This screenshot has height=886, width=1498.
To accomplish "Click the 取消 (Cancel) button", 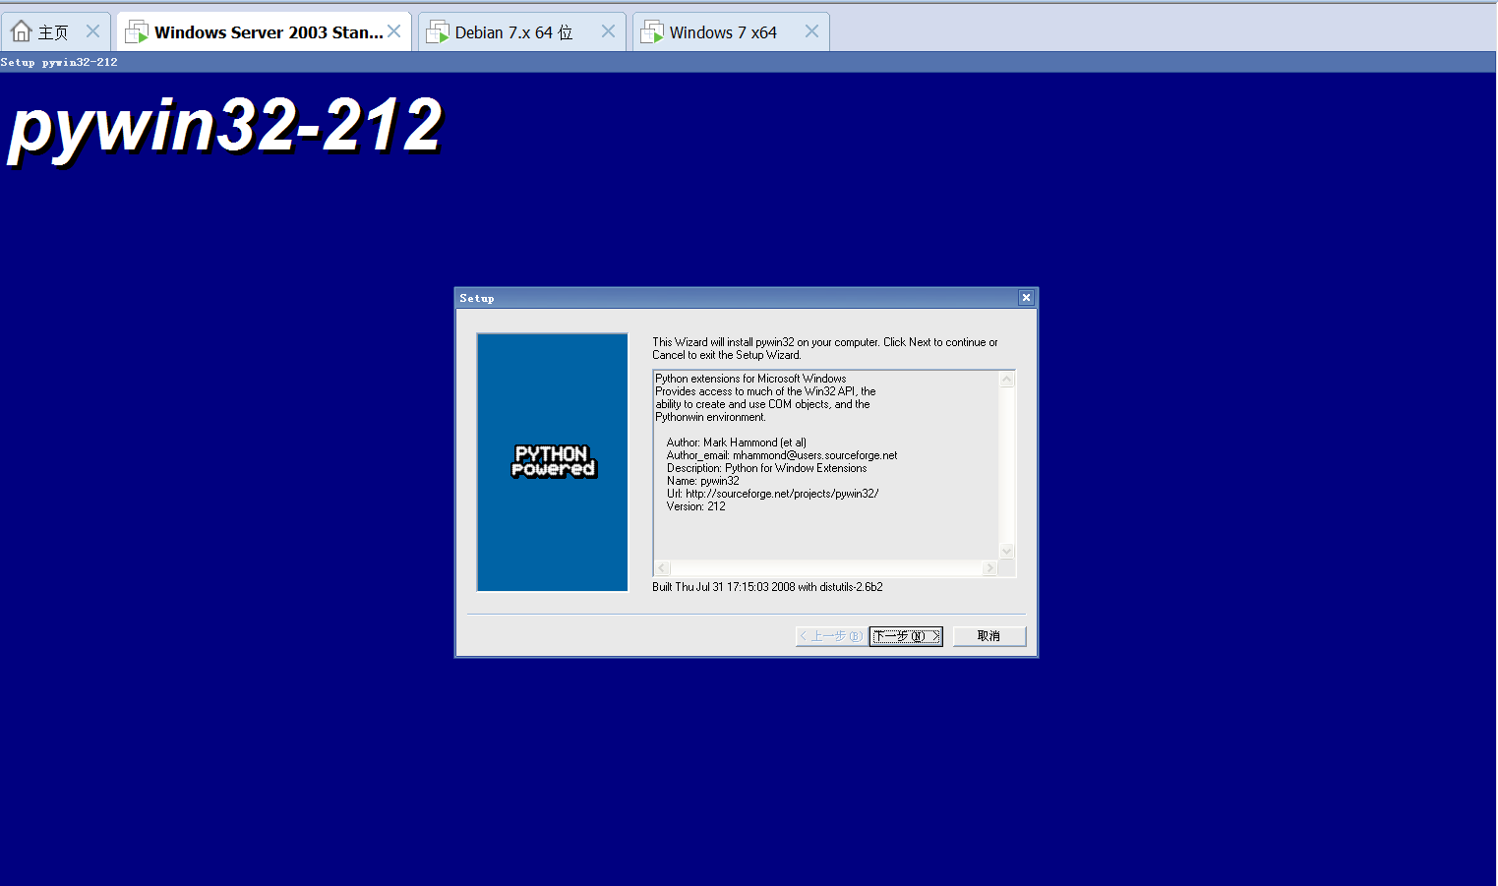I will pos(989,636).
